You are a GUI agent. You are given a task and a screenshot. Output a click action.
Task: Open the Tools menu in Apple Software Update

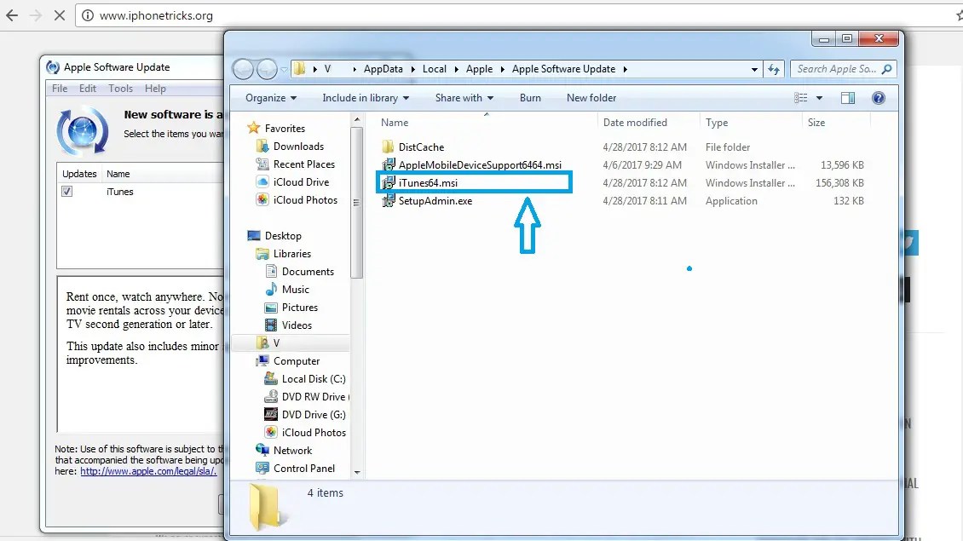click(x=120, y=89)
